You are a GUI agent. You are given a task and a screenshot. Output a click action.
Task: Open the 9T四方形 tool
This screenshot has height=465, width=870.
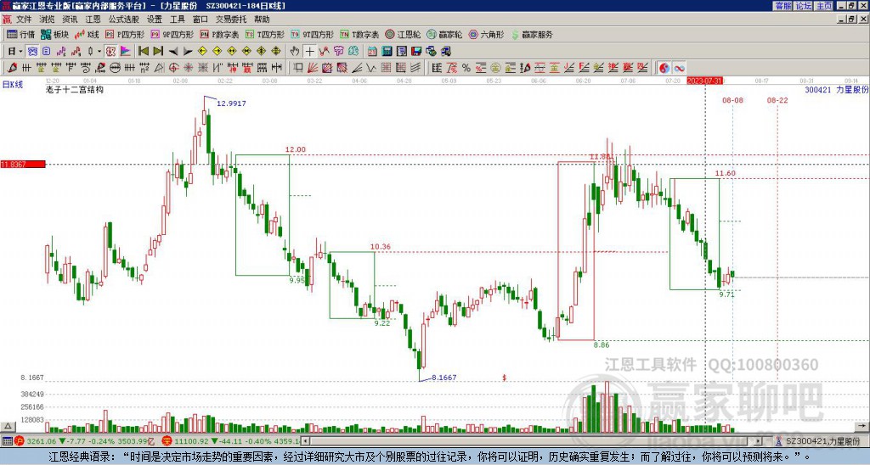coord(313,34)
